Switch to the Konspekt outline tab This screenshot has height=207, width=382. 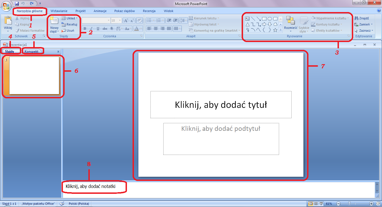(32, 52)
